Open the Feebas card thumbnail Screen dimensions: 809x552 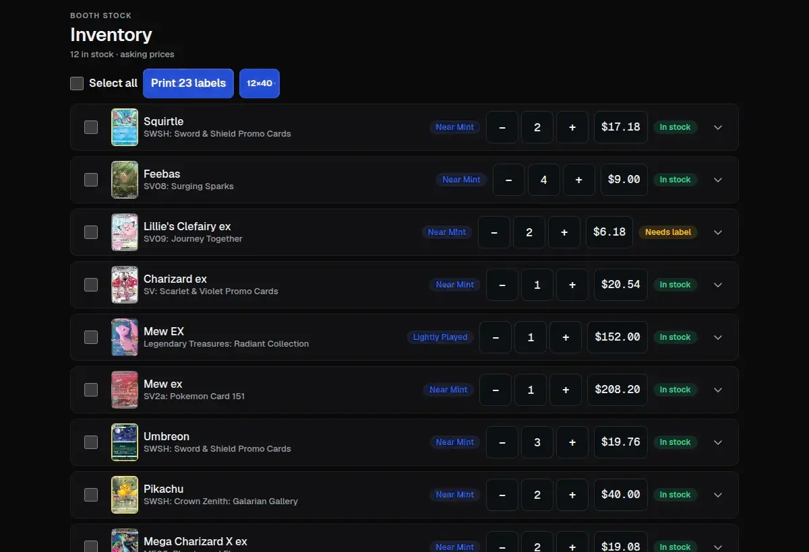click(125, 180)
